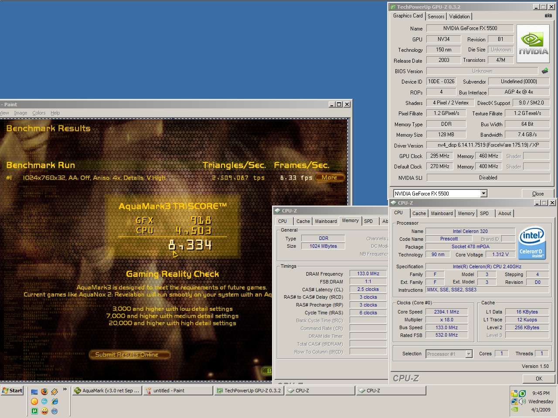This screenshot has height=418, width=558.
Task: Click the GPU-Z title bar icon
Action: [393, 7]
